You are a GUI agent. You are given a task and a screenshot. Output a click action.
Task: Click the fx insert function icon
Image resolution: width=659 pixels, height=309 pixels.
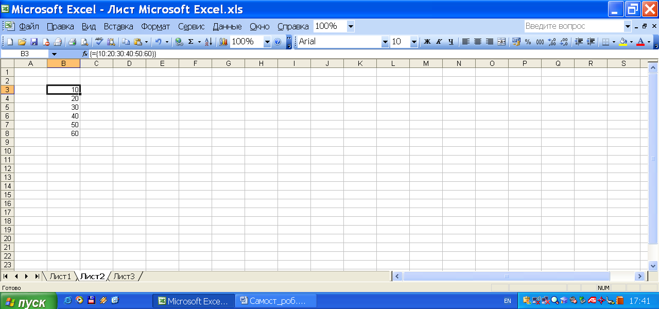(85, 54)
